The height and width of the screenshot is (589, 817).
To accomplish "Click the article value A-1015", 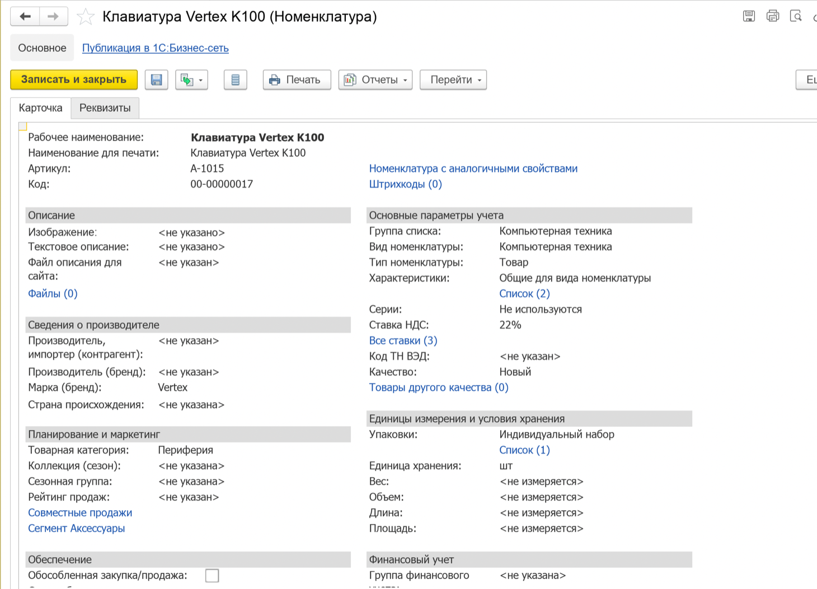I will (208, 169).
